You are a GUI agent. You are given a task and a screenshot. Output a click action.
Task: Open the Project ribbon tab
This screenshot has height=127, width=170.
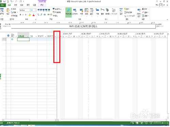[28, 5]
